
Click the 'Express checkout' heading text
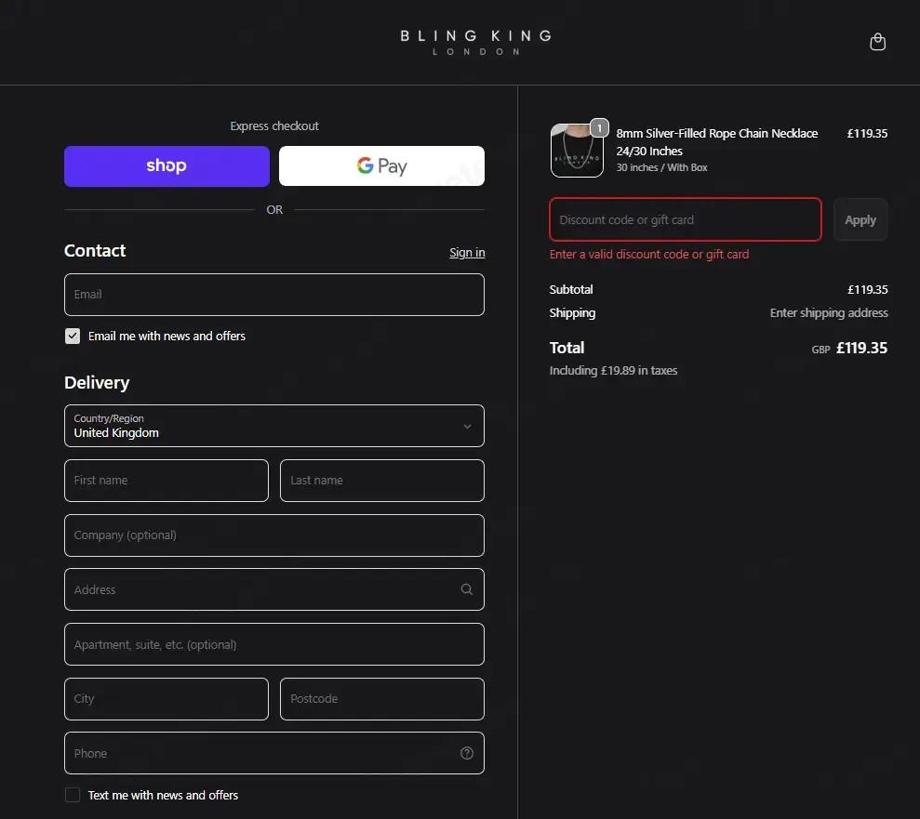coord(274,126)
